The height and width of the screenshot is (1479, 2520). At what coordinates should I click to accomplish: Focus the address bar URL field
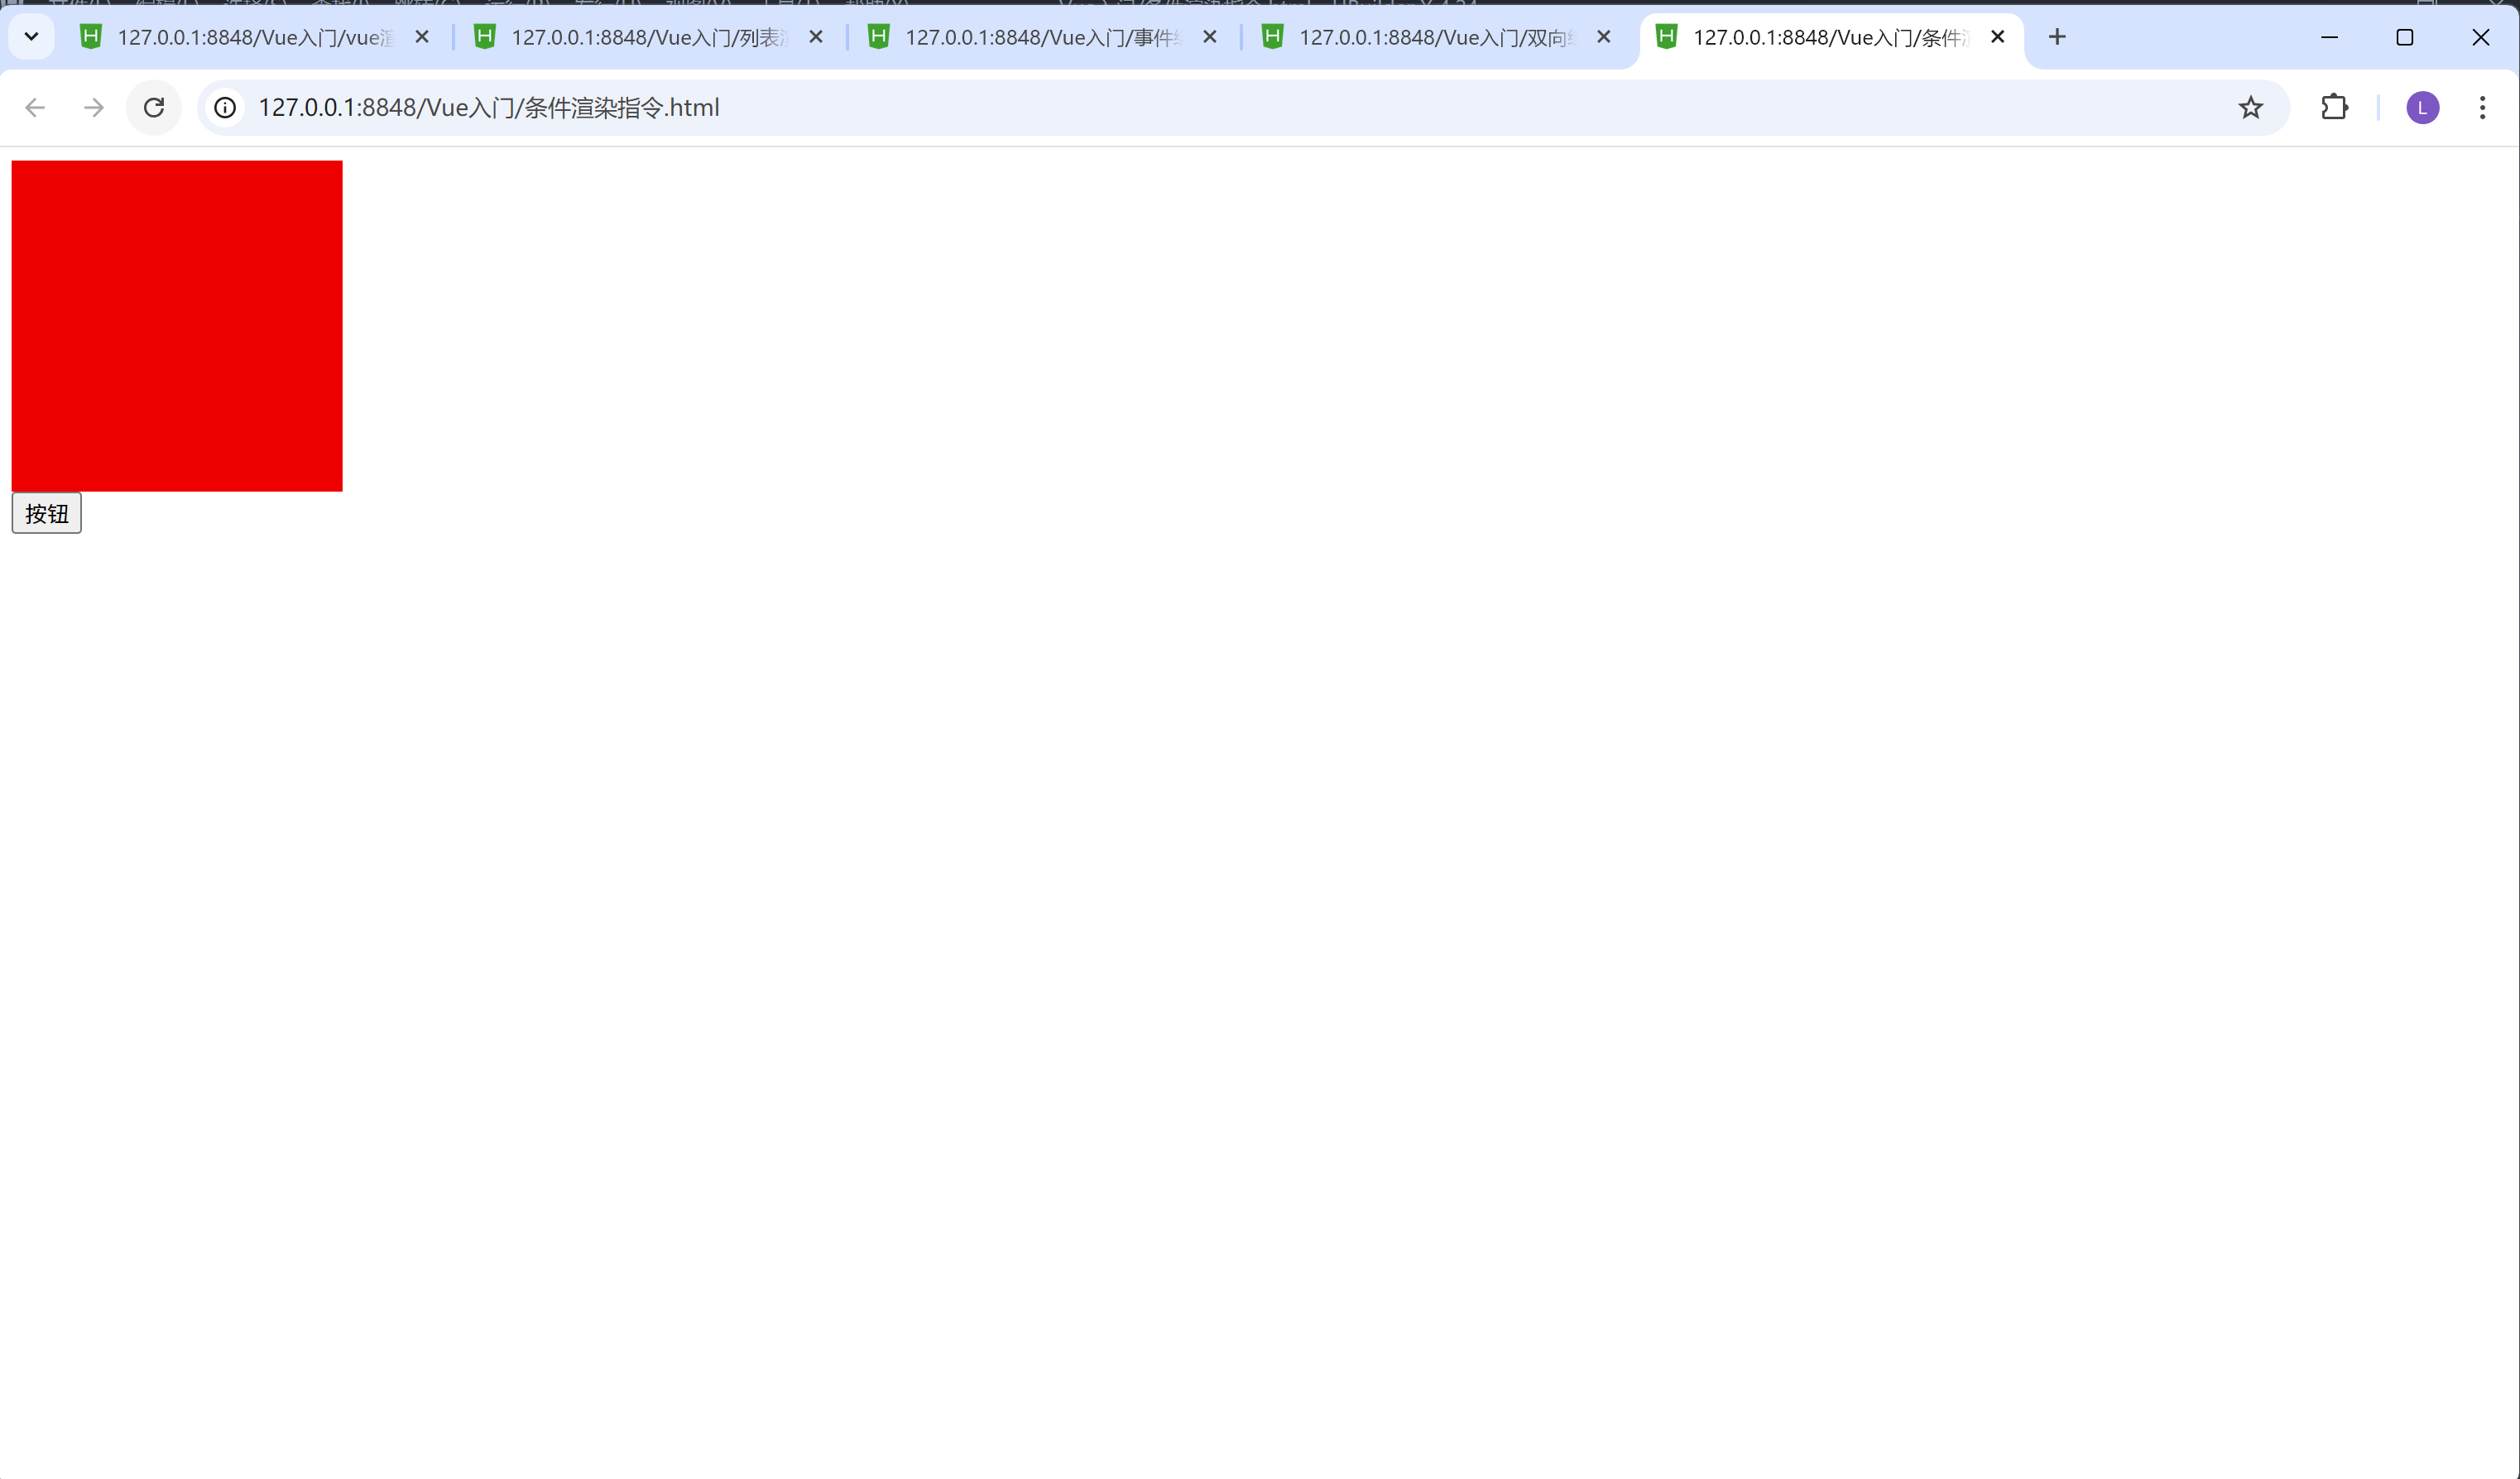point(1200,107)
